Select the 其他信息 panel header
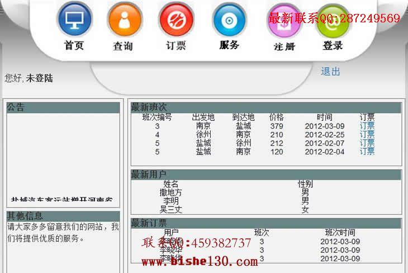 (x=63, y=216)
